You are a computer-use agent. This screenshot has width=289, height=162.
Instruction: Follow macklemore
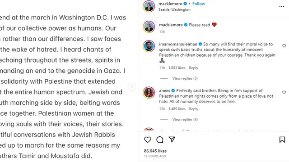coord(199,4)
